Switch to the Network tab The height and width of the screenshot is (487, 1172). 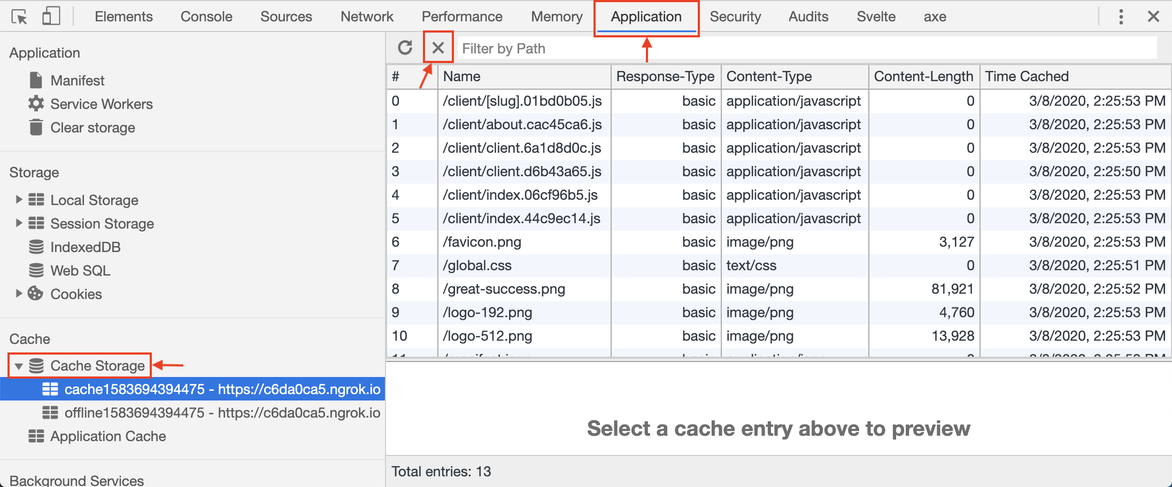(367, 17)
